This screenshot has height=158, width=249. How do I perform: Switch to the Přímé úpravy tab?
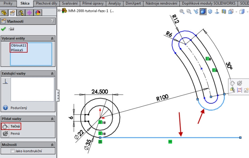click(x=93, y=3)
